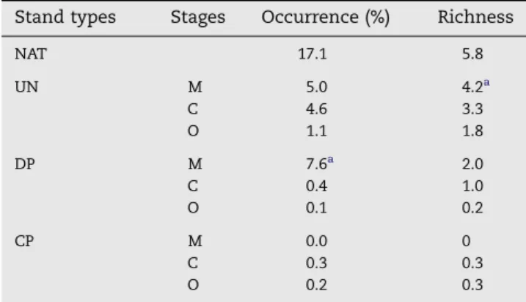Select the Occurrence (%) column header
526x302 pixels.
coord(326,17)
